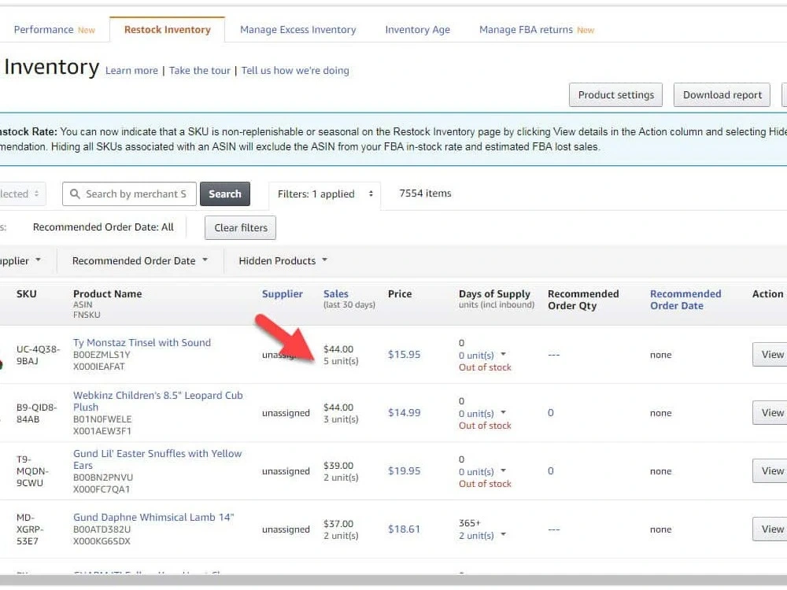This screenshot has width=787, height=590.
Task: Expand the Hidden Products filter dropdown
Action: [283, 261]
